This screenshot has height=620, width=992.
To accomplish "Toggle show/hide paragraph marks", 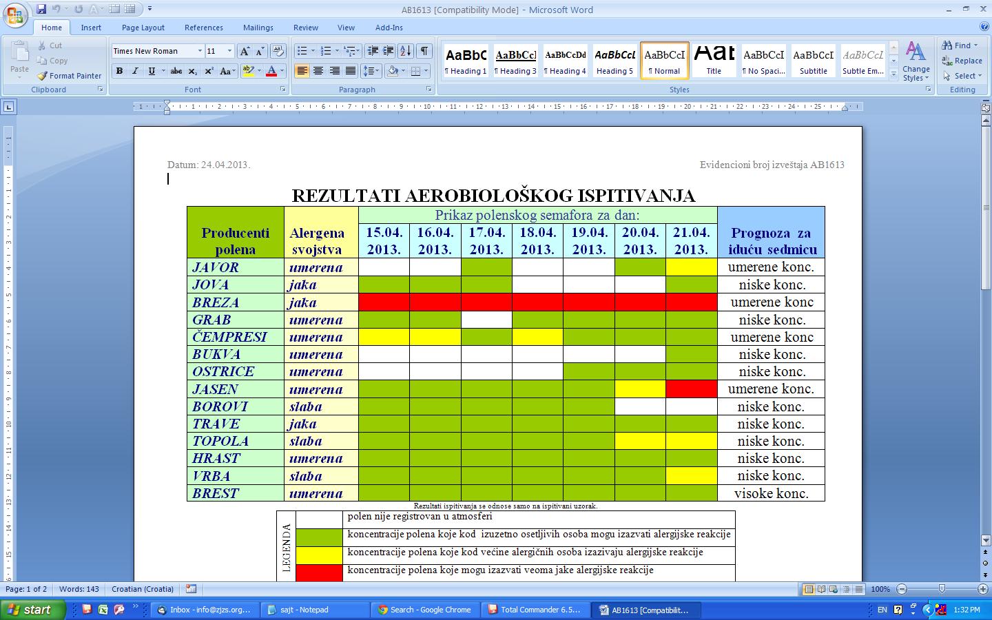I will (424, 51).
